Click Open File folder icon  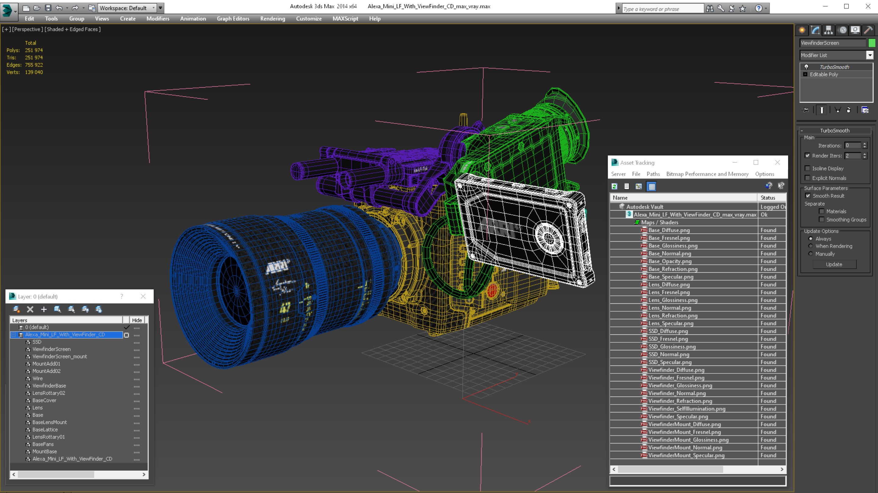tap(37, 8)
